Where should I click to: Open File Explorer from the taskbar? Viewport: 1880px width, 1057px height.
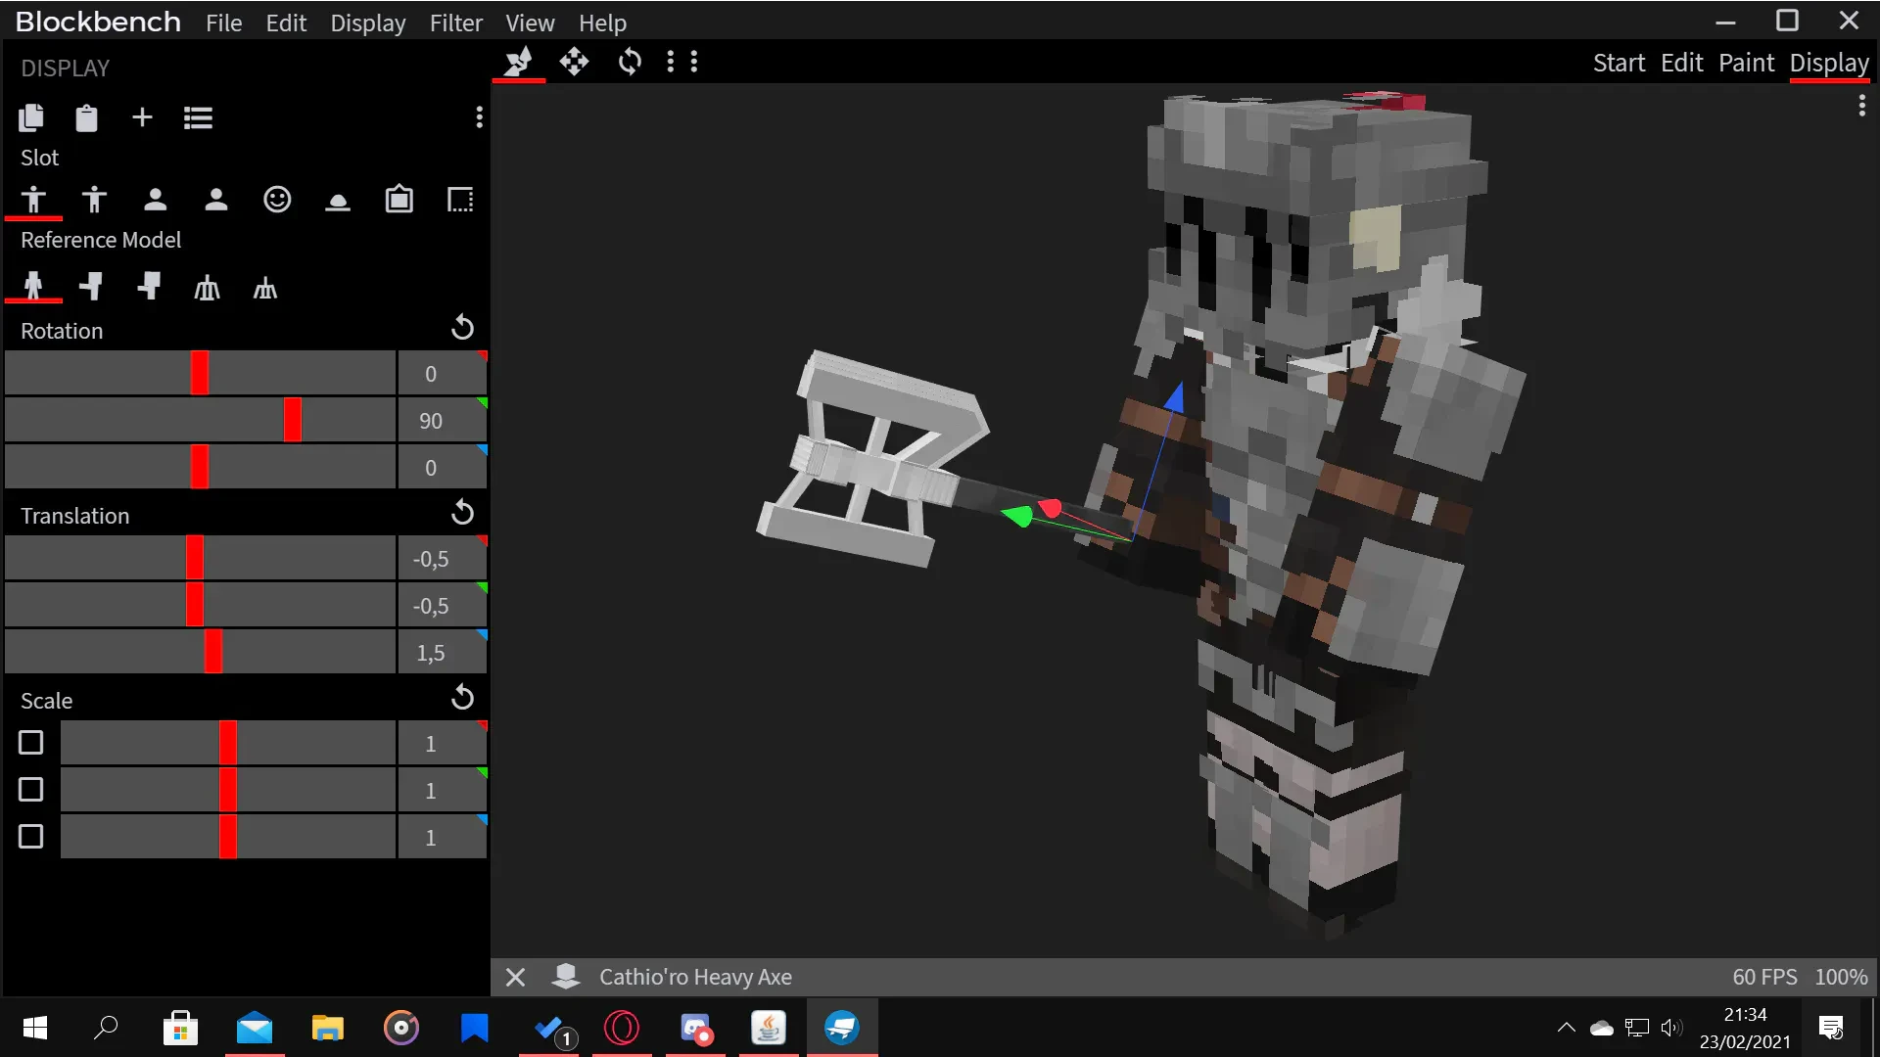(327, 1028)
